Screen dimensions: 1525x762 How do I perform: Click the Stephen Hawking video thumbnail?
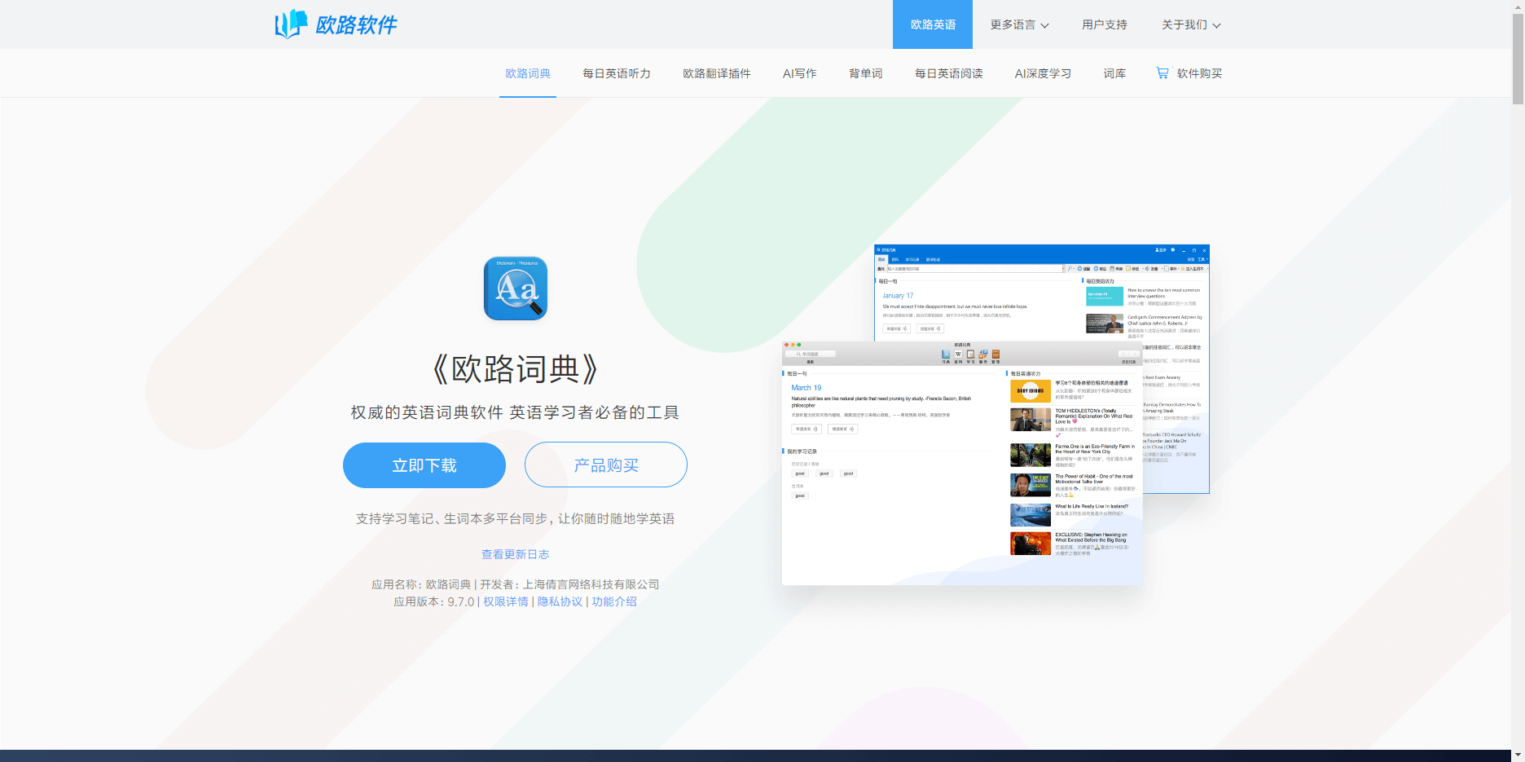tap(1031, 544)
